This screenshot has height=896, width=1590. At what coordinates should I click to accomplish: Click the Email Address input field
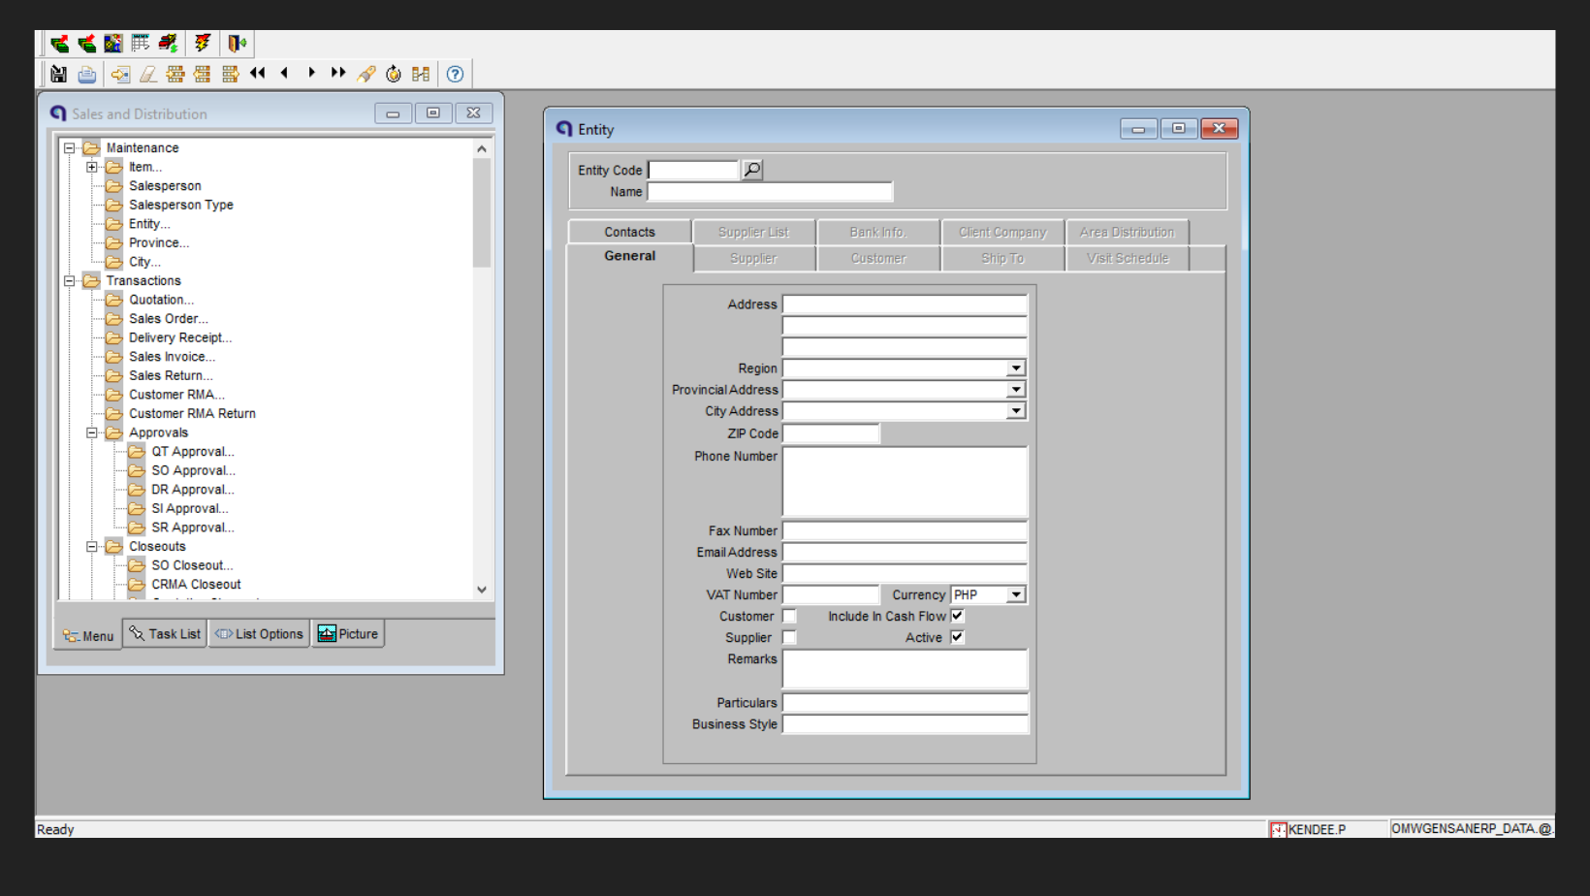point(905,553)
